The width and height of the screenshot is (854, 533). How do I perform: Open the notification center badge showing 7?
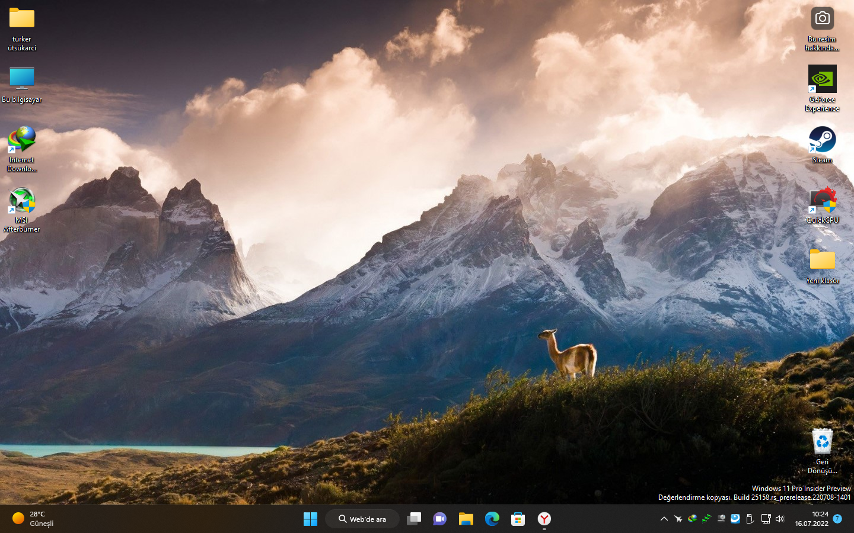tap(837, 519)
